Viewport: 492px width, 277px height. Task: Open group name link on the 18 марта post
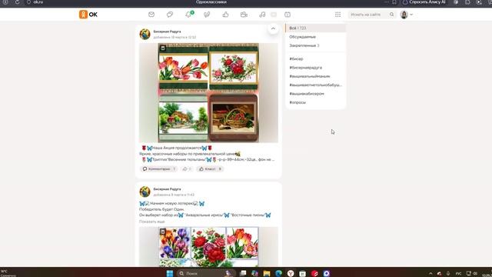point(167,32)
